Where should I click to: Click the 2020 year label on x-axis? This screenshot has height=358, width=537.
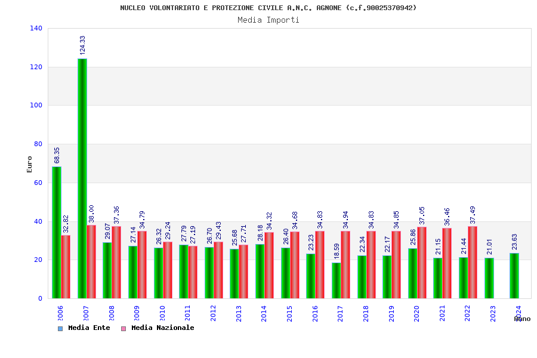coord(416,313)
